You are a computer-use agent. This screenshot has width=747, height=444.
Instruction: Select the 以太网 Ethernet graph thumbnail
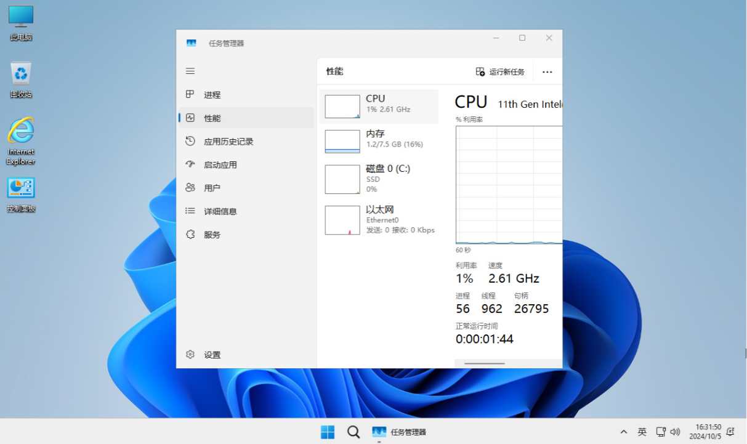(342, 220)
